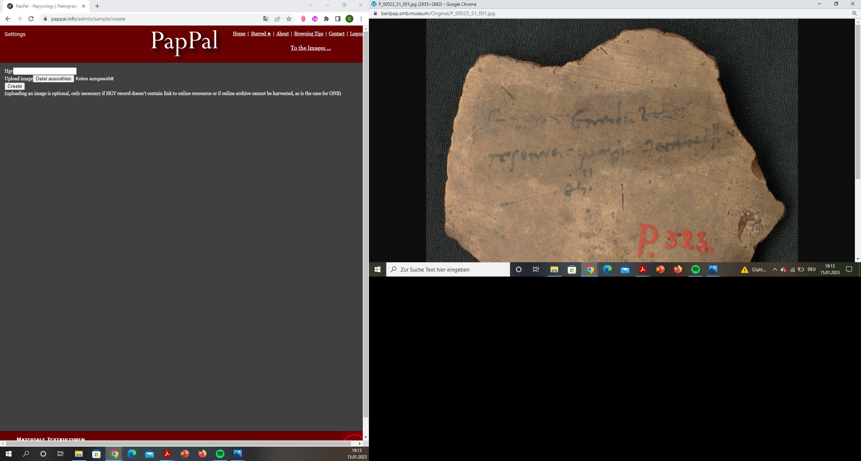Click the pappal.info address bar
Viewport: 861px width, 461px height.
pyautogui.click(x=151, y=19)
